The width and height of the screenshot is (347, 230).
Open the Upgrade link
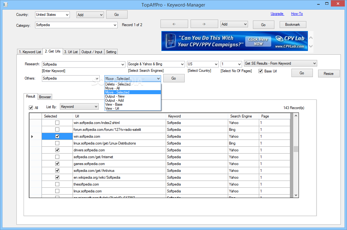coord(277,14)
